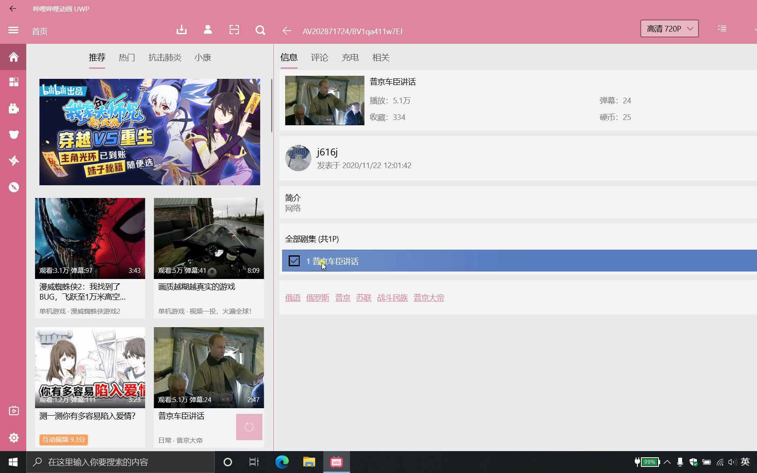Click the QR scan icon
757x473 pixels.
tap(234, 30)
